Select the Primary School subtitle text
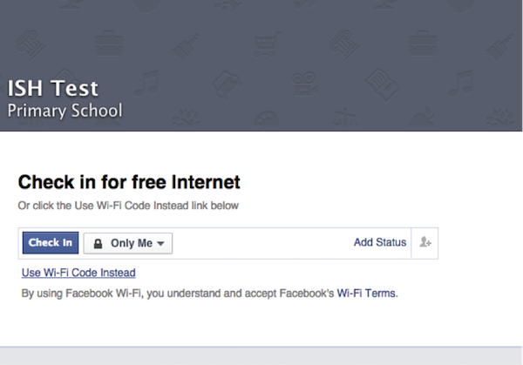This screenshot has width=523, height=365. 65,111
